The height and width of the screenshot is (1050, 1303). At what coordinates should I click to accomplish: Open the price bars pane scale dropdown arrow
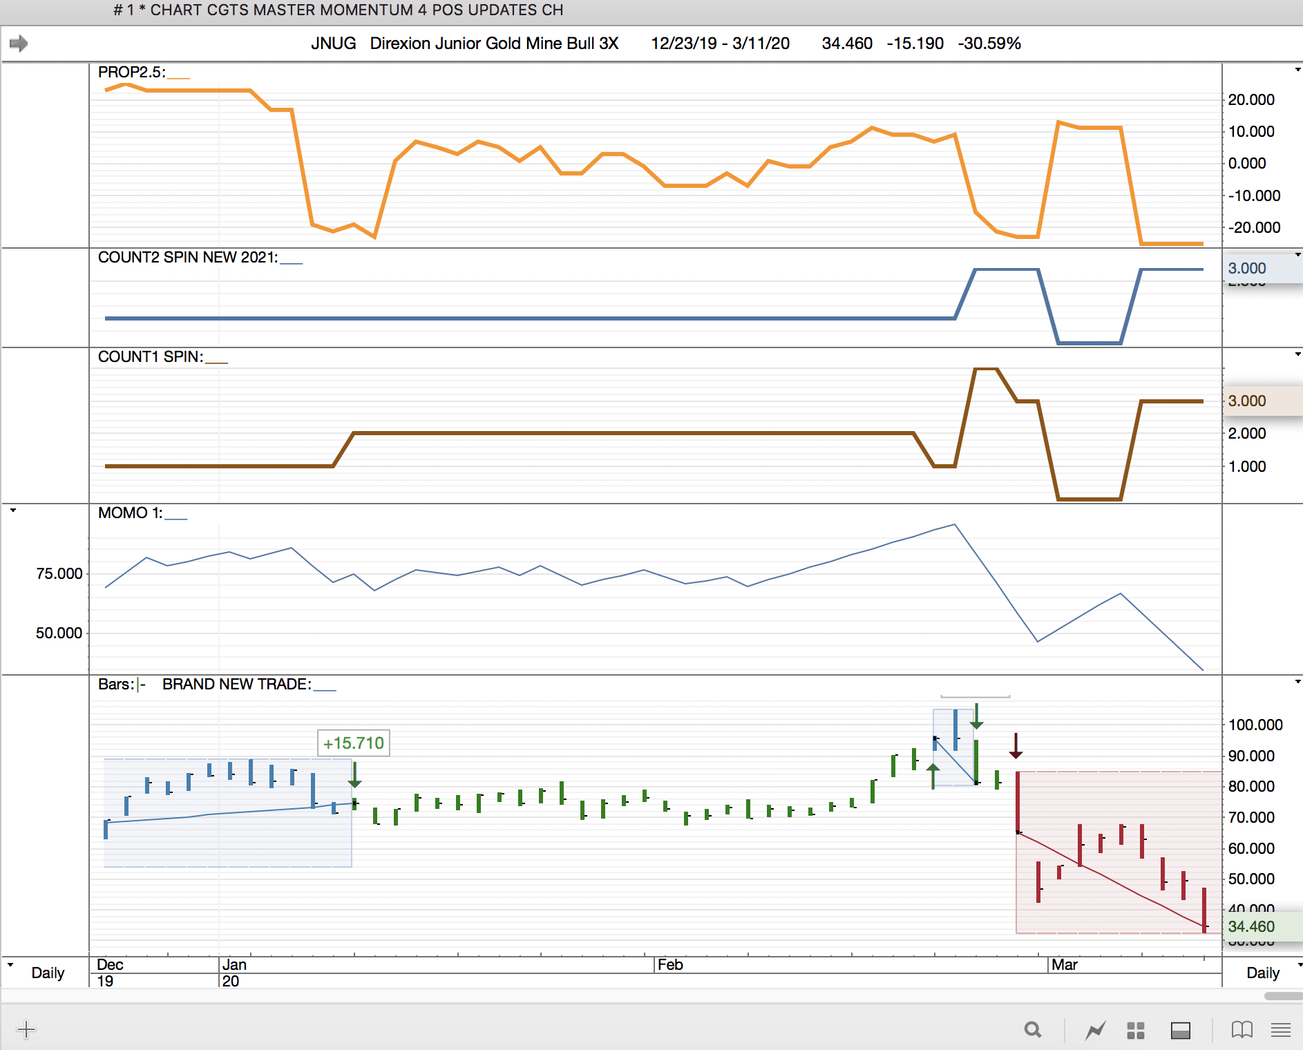click(x=1297, y=682)
